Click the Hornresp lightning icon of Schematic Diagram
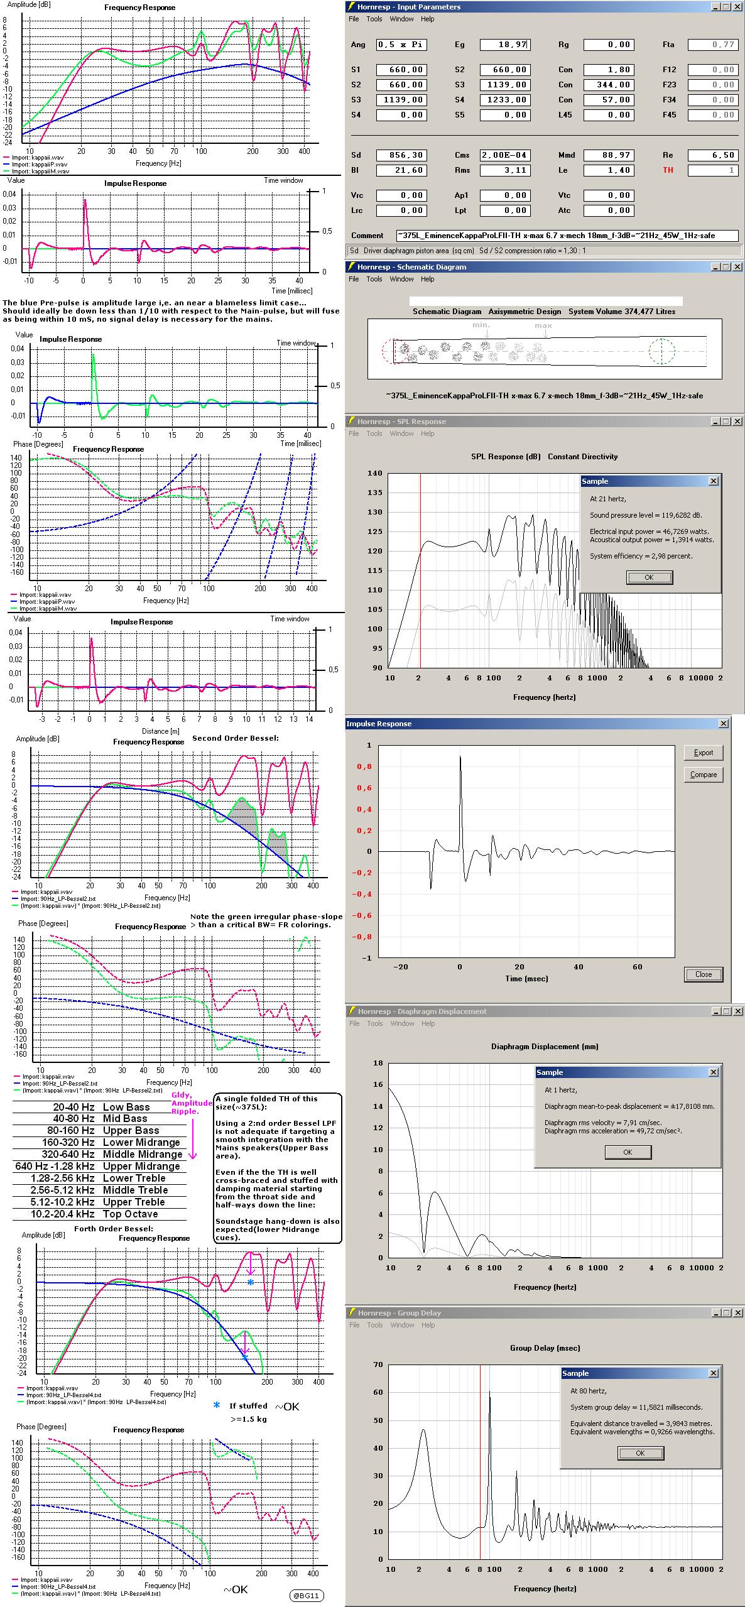This screenshot has width=745, height=1607. pyautogui.click(x=351, y=267)
